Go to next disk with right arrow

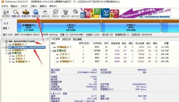(8, 23)
